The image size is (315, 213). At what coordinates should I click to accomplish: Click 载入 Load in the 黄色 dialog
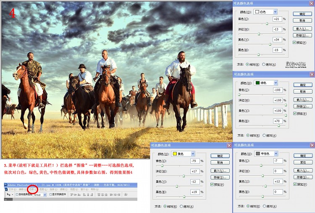pyautogui.click(x=220, y=171)
